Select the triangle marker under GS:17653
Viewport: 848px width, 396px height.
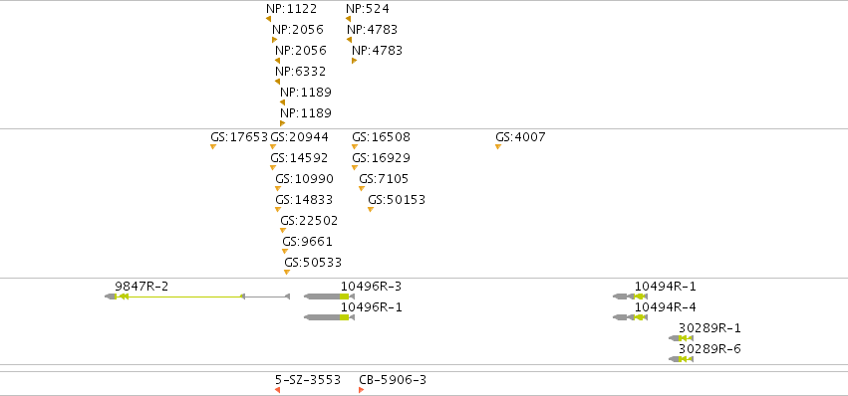213,147
